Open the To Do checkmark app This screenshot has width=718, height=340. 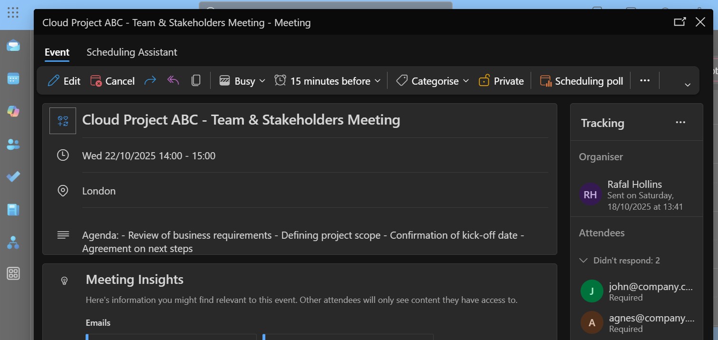pyautogui.click(x=13, y=177)
